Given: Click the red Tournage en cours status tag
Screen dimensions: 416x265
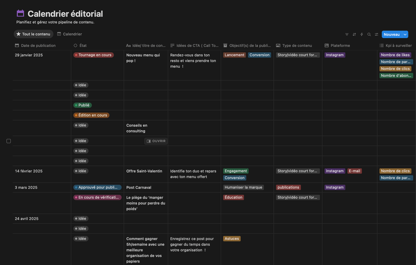Looking at the screenshot, I should pos(93,55).
